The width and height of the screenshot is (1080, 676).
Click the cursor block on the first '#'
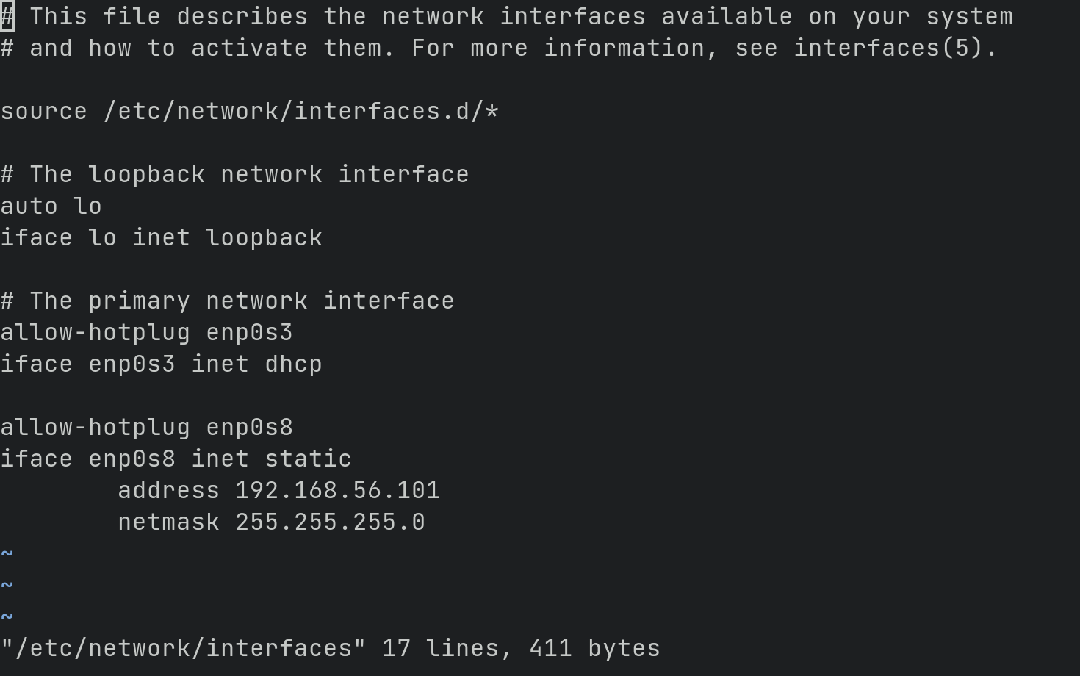click(x=7, y=17)
